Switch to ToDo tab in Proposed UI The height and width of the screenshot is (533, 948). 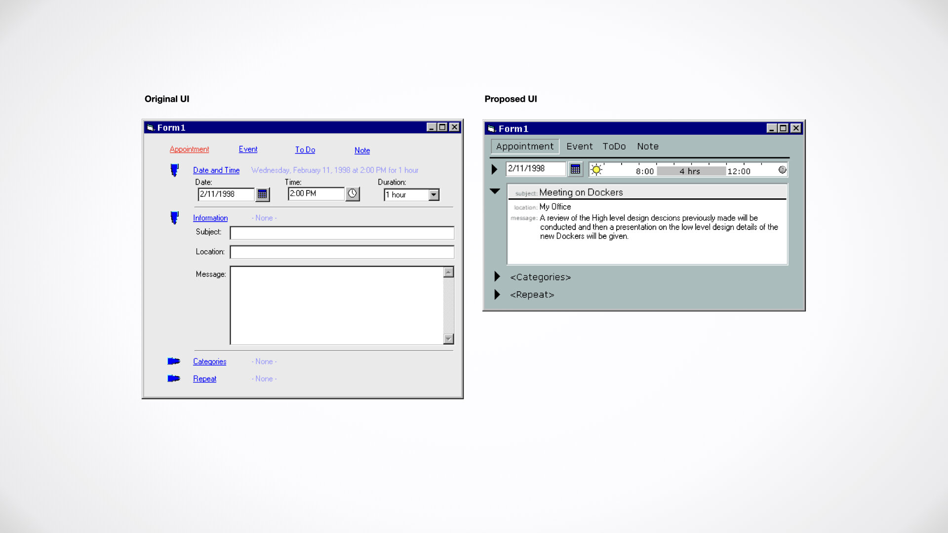[x=614, y=147]
